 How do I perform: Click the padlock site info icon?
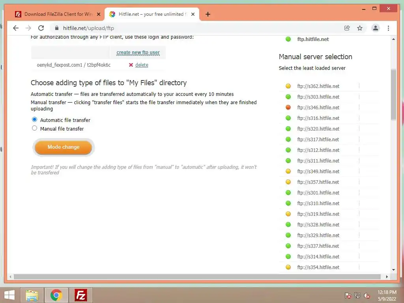pyautogui.click(x=57, y=28)
